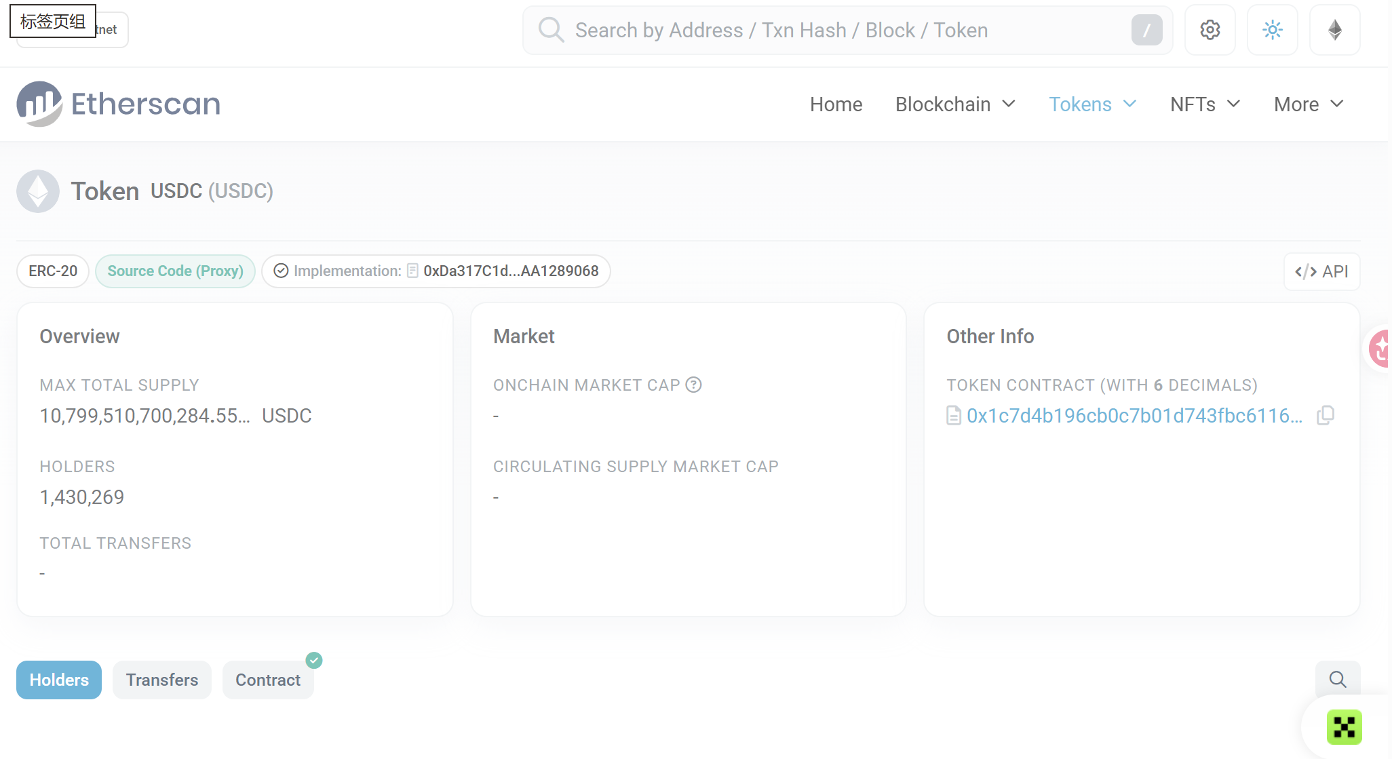The width and height of the screenshot is (1392, 759).
Task: Click the verified checkmark on Contract tab
Action: point(314,660)
